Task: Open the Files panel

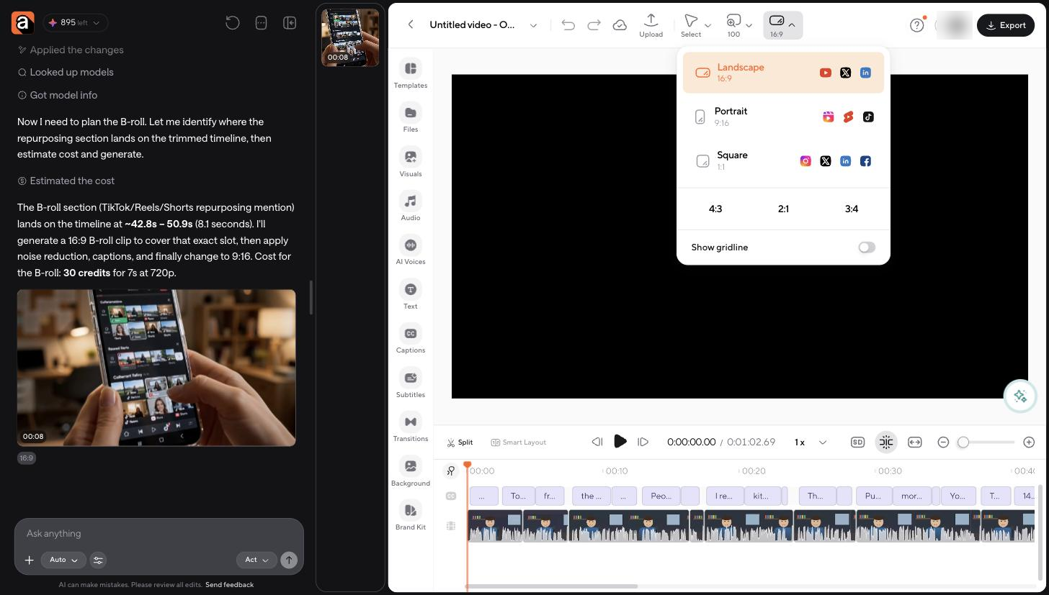Action: pos(411,119)
